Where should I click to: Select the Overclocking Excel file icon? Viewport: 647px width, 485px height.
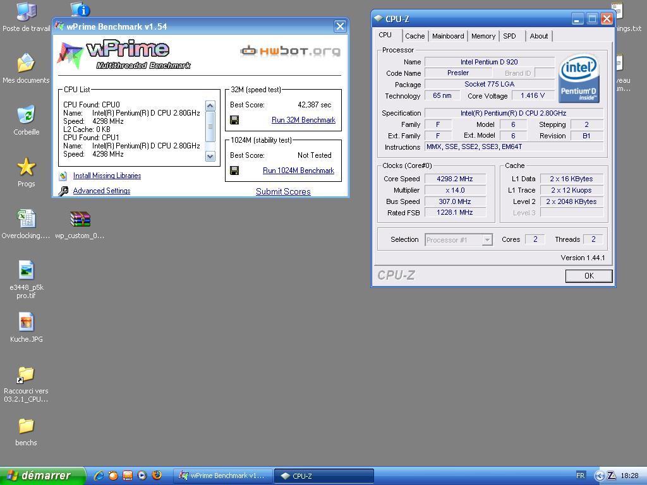coord(26,218)
